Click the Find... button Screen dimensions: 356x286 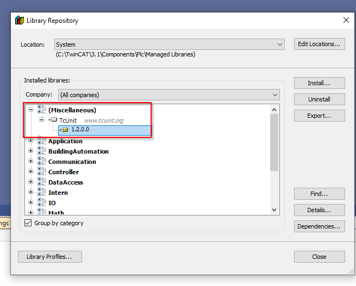(x=320, y=194)
